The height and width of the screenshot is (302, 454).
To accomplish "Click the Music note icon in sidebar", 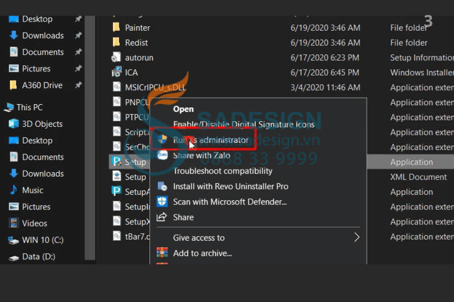I will click(x=14, y=190).
